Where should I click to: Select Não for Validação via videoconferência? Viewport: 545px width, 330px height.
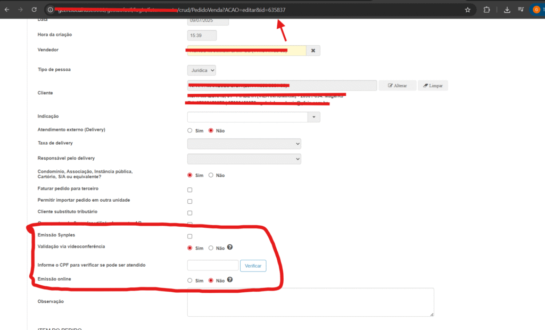211,248
